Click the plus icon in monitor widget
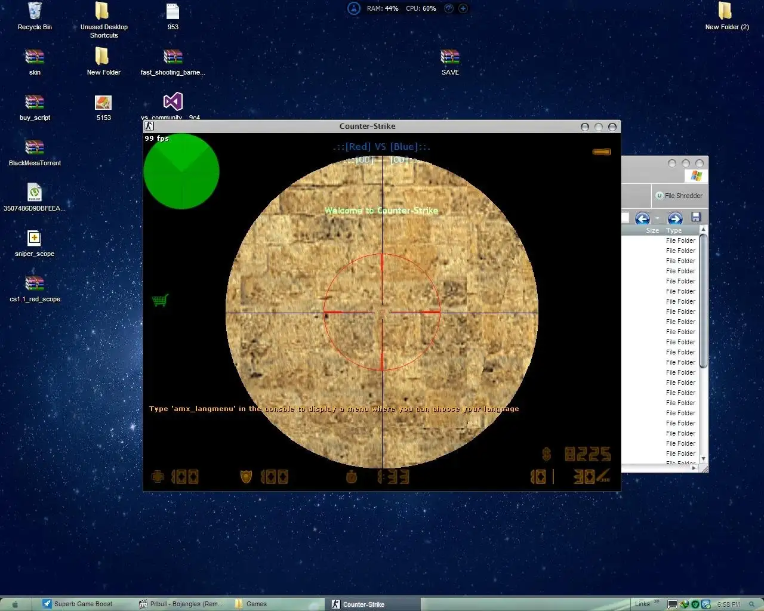The height and width of the screenshot is (611, 764). (463, 8)
